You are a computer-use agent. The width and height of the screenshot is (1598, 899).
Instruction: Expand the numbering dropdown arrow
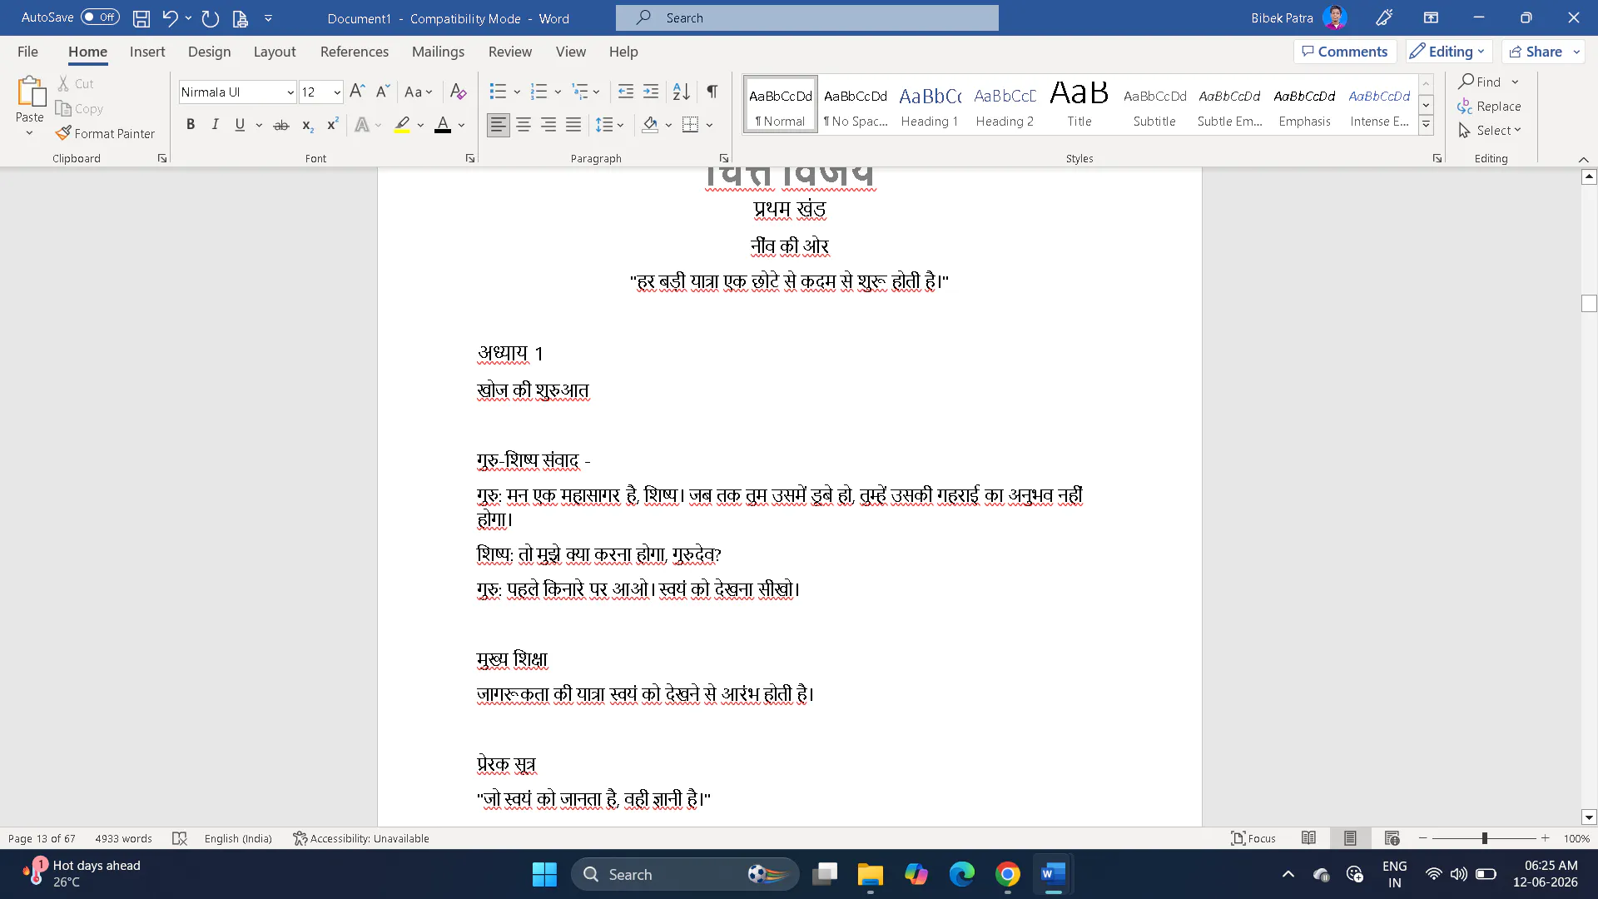point(558,92)
